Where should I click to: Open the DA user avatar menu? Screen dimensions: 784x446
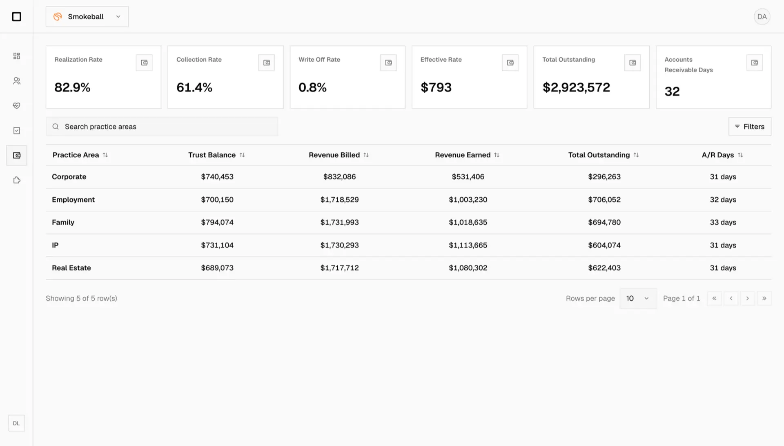coord(762,17)
